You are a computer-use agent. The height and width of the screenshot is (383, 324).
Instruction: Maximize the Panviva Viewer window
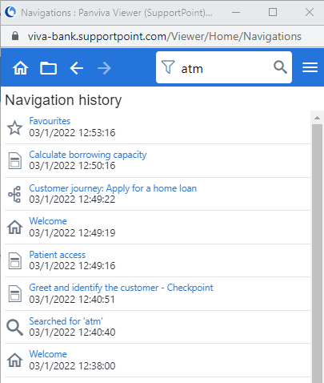pos(273,12)
